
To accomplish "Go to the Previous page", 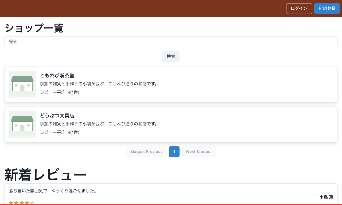I will click(x=146, y=152).
